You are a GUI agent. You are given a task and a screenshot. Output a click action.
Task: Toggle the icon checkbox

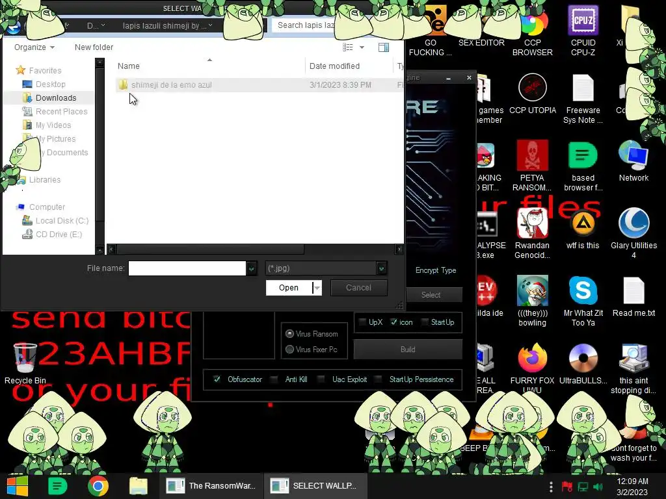pyautogui.click(x=393, y=322)
